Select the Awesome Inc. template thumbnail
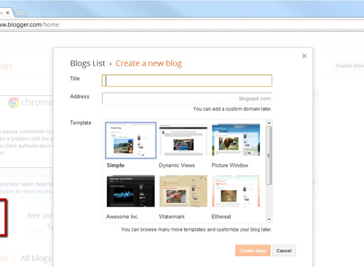The width and height of the screenshot is (364, 267). coord(130,191)
